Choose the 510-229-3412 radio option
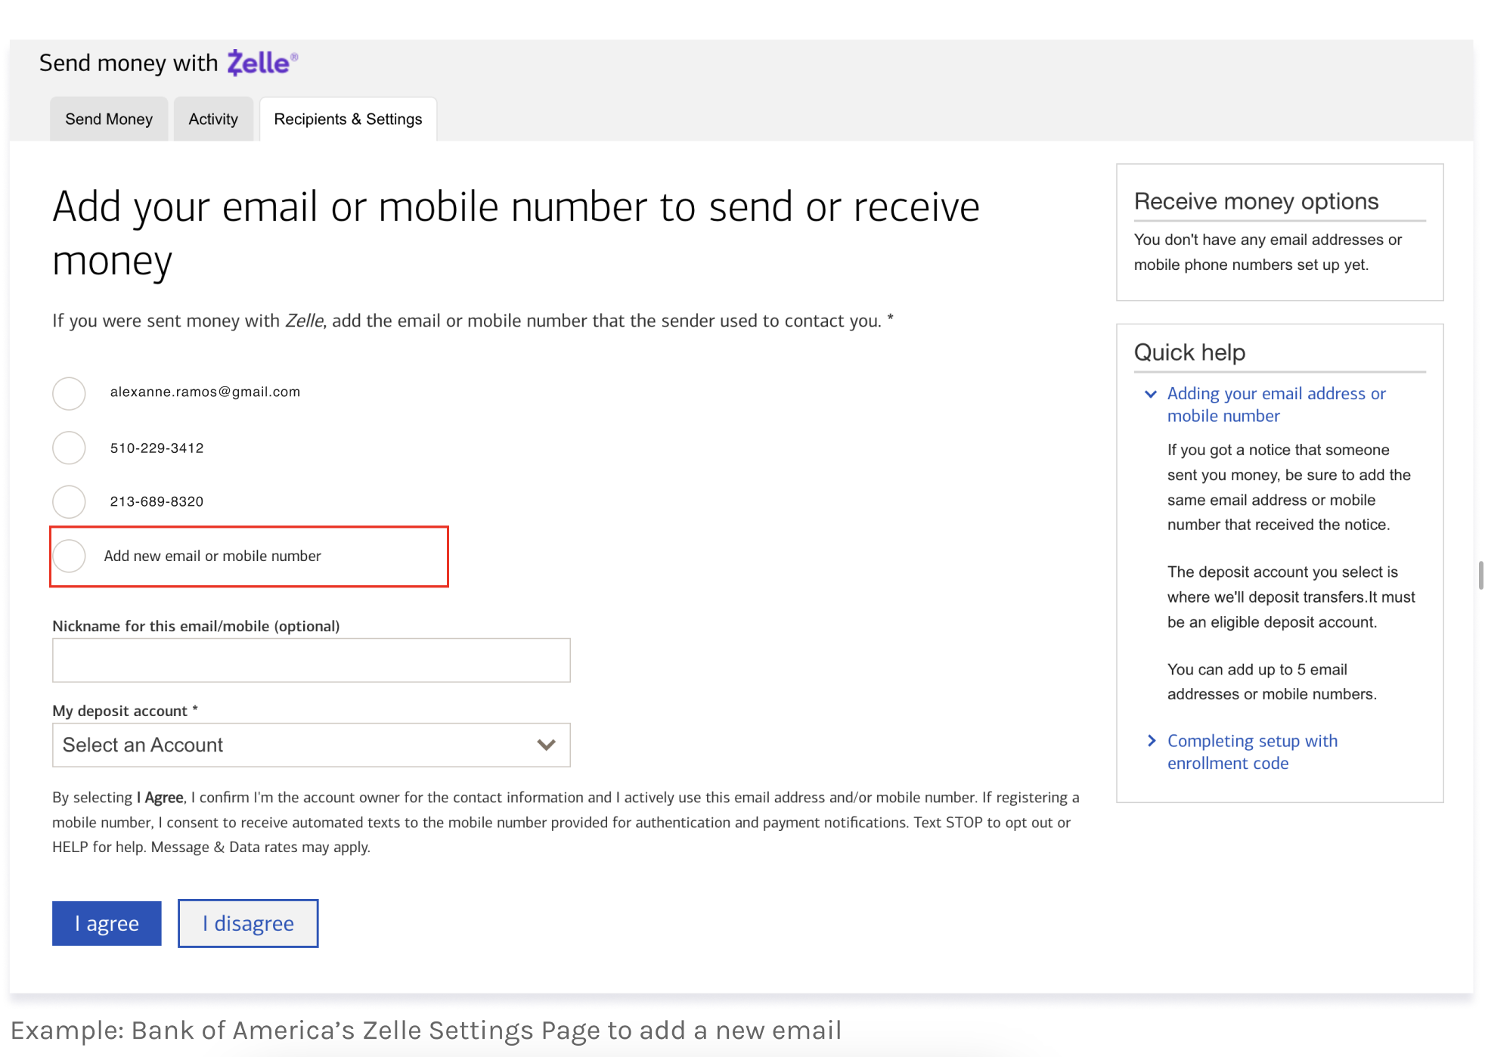Image resolution: width=1485 pixels, height=1057 pixels. click(69, 448)
